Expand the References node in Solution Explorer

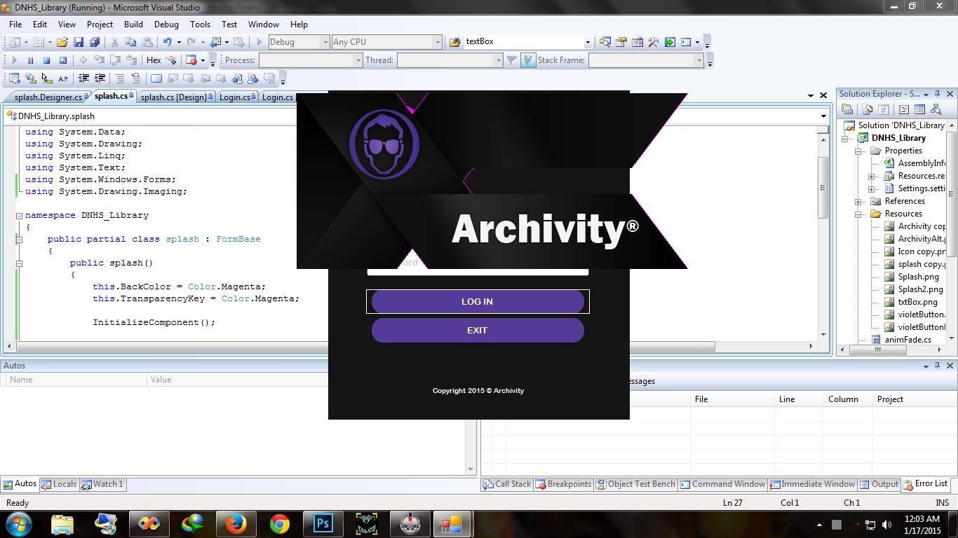(858, 201)
